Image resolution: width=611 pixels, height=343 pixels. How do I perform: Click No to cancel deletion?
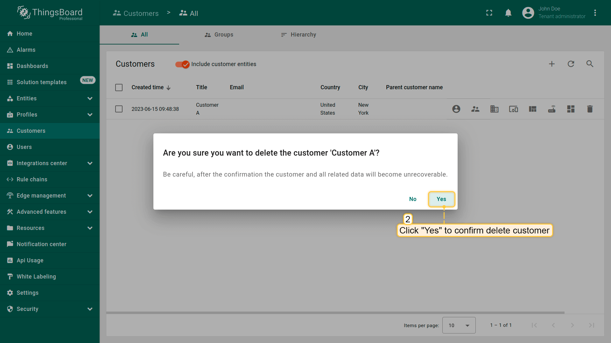click(x=412, y=199)
